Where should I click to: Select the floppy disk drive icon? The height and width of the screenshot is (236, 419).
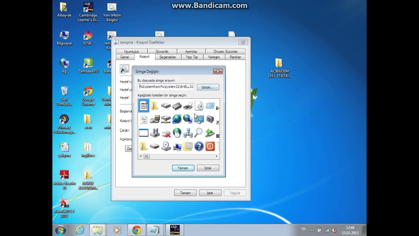155,133
